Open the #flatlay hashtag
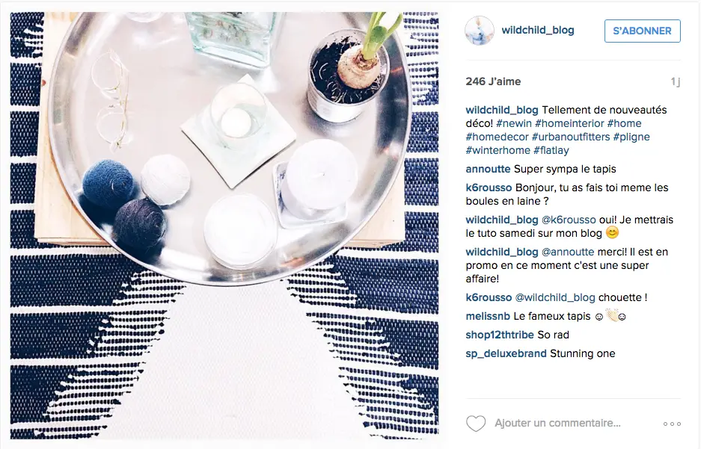 551,150
